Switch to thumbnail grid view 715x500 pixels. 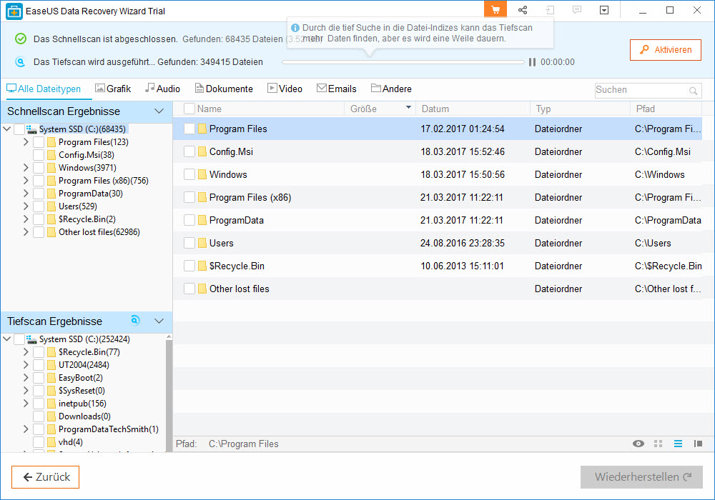(659, 444)
